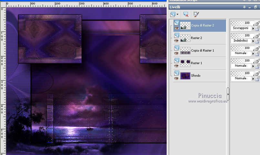The width and height of the screenshot is (260, 155).
Task: Expand the New Layer type dropdown arrow
Action: [178, 15]
